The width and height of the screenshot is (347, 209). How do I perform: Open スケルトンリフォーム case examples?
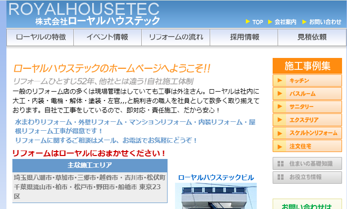(307, 133)
